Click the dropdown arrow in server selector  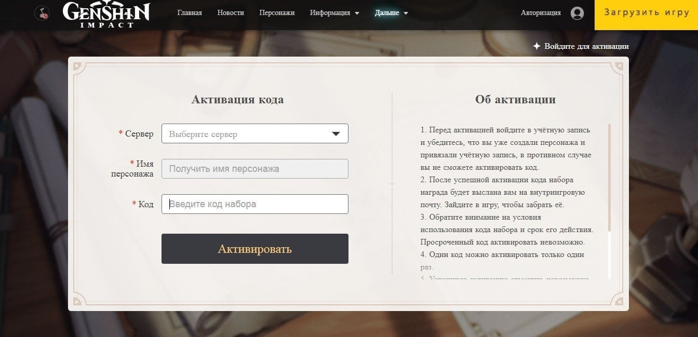(x=336, y=134)
